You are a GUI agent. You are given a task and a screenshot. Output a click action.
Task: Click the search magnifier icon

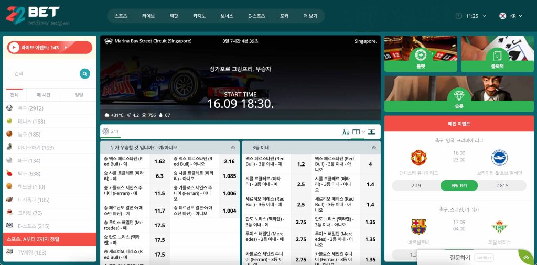point(84,73)
